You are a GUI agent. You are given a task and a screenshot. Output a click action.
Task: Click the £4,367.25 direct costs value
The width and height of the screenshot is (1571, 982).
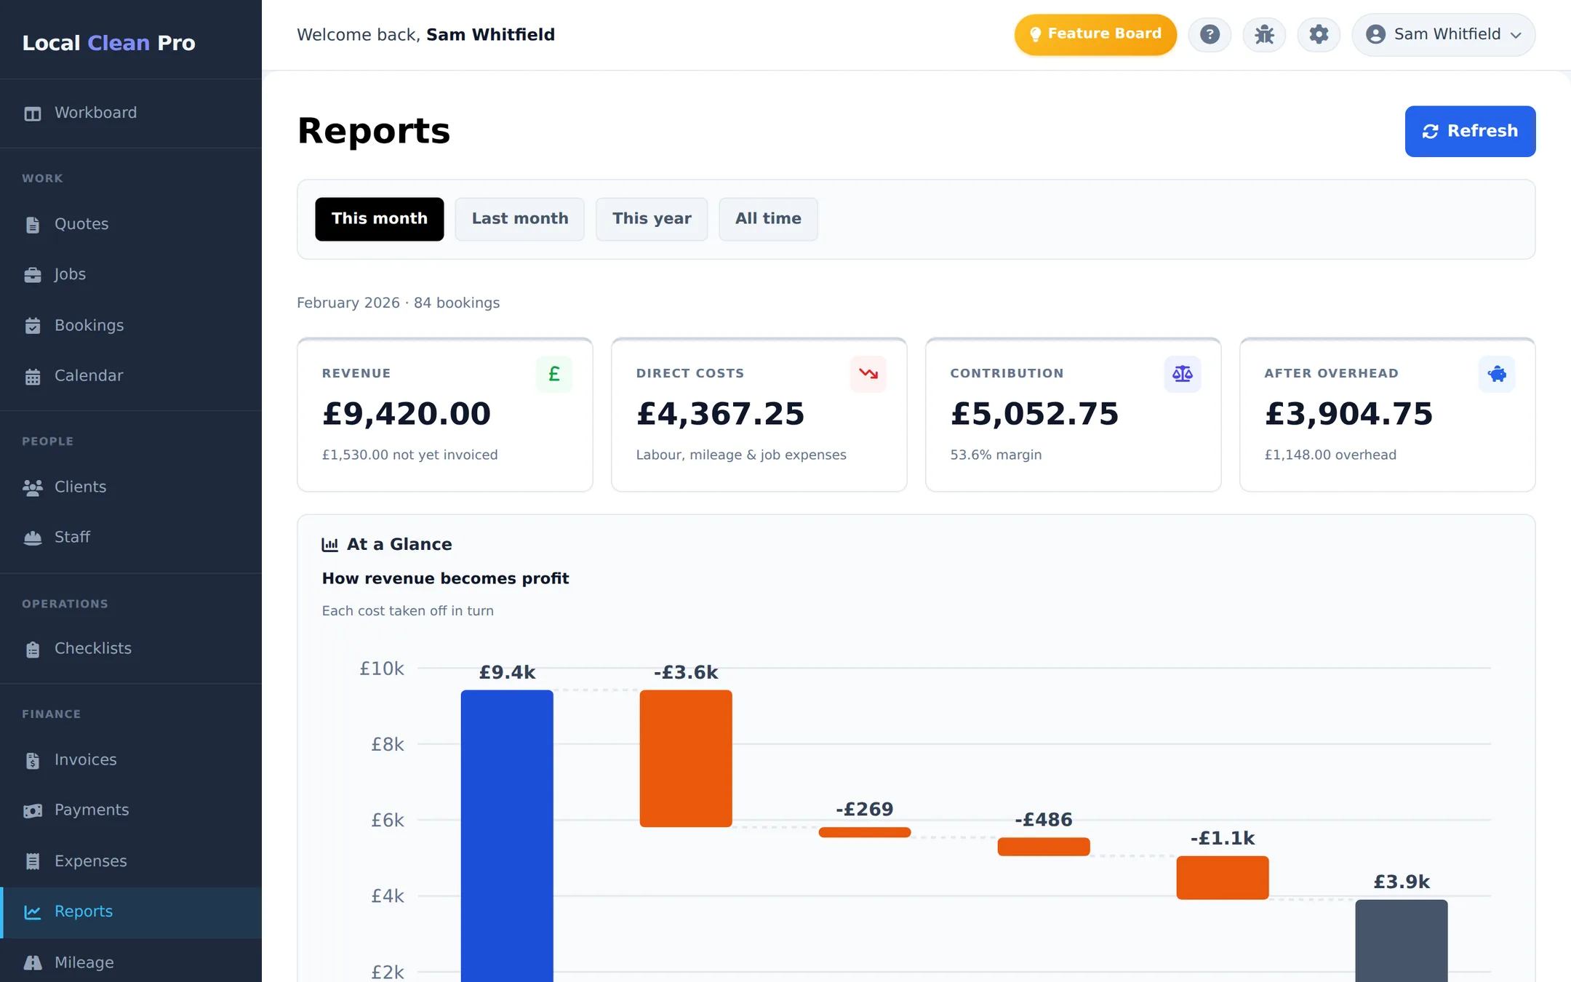click(x=721, y=414)
